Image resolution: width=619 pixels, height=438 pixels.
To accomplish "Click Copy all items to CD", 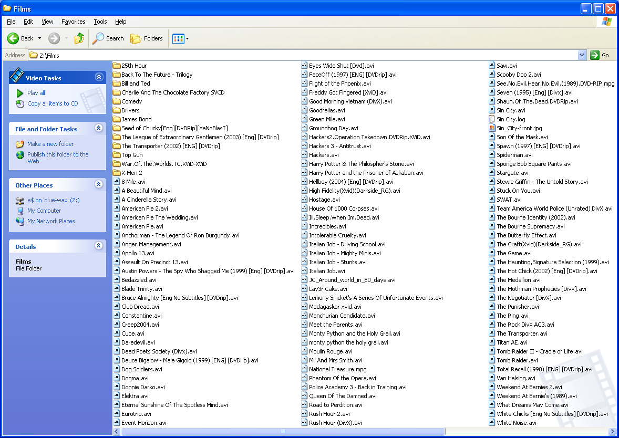I will point(53,103).
